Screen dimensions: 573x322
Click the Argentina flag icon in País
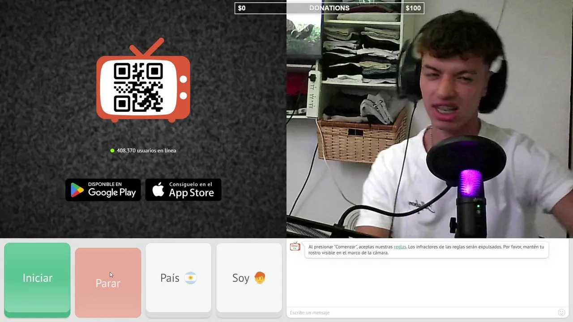click(x=191, y=278)
